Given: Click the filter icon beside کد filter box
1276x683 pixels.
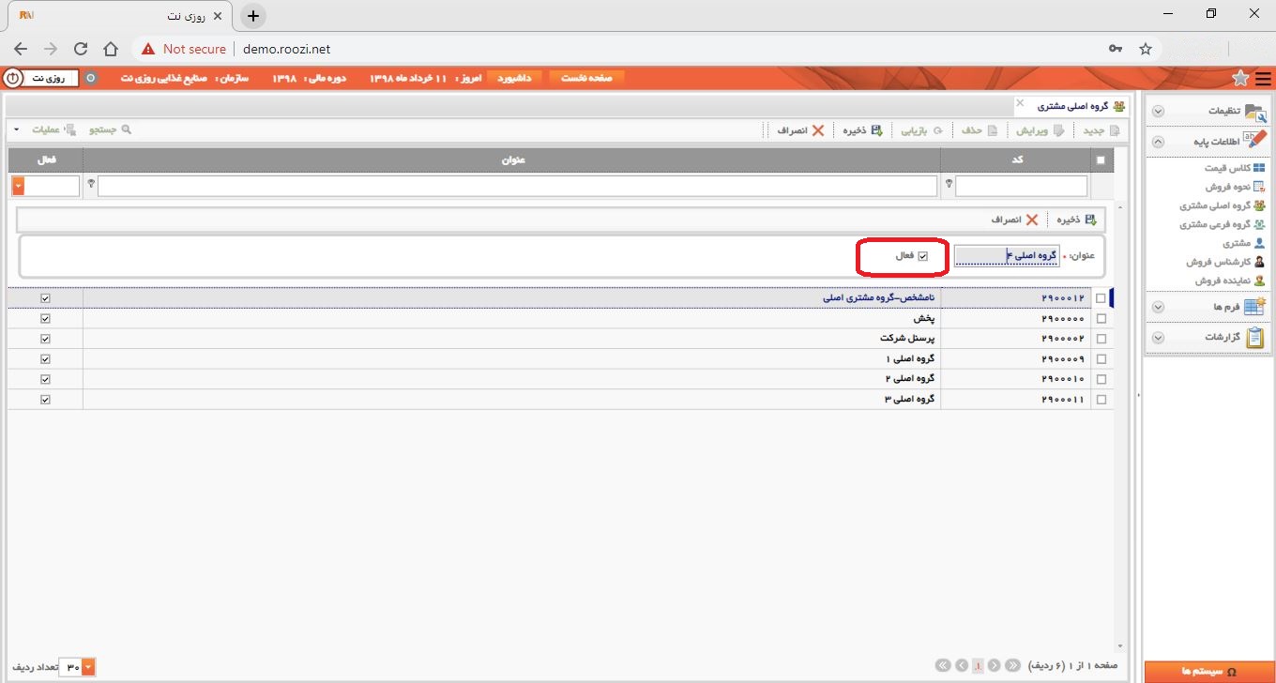Looking at the screenshot, I should pyautogui.click(x=949, y=185).
